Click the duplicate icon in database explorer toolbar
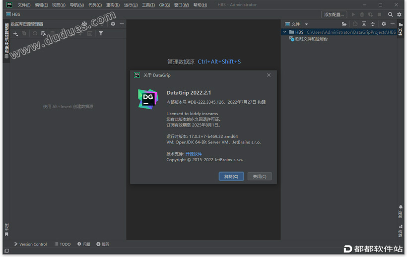This screenshot has width=407, height=257. coord(24,33)
